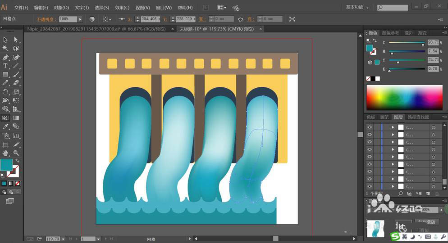Switch to the 路径查找器 panel tab
The height and width of the screenshot is (243, 448).
point(418,117)
